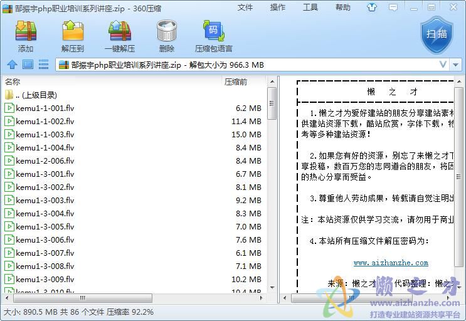Open the feedback message icon in title bar
466x321 pixels.
point(393,8)
